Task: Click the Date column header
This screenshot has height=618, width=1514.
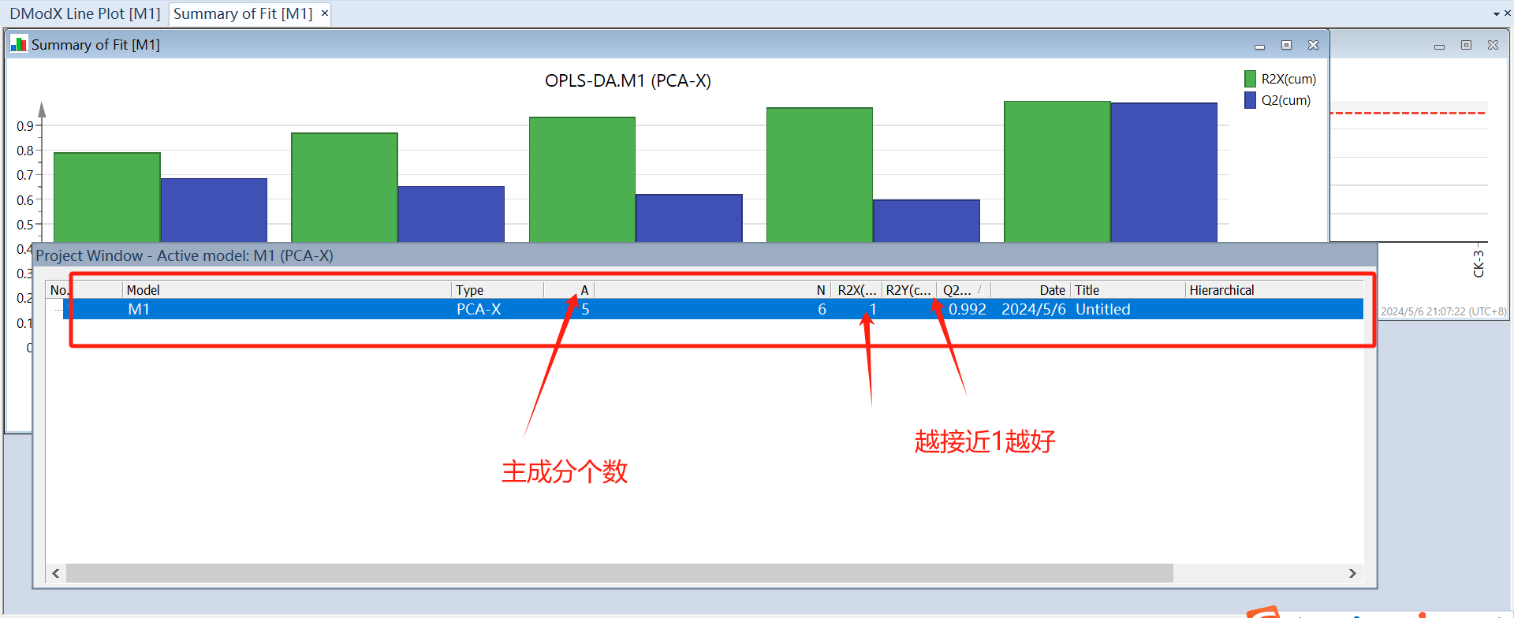Action: tap(1031, 290)
